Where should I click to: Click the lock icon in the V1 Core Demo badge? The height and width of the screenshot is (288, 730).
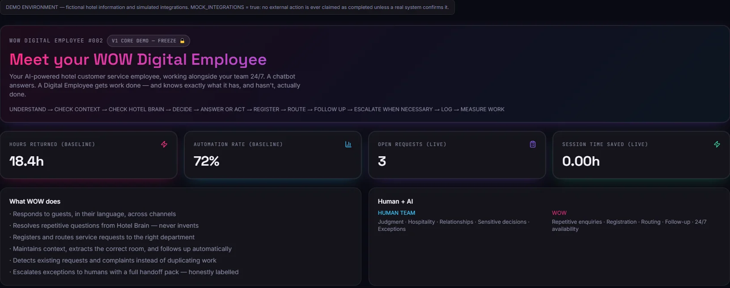[182, 41]
